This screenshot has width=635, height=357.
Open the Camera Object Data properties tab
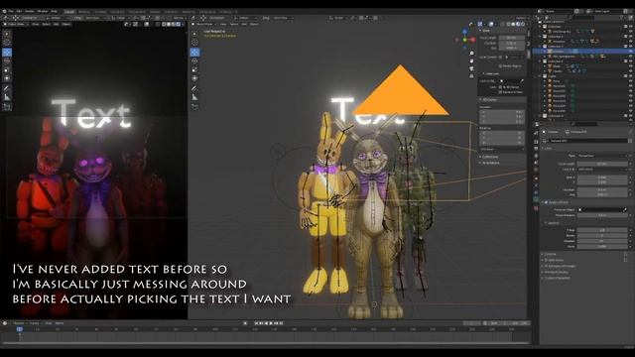[536, 199]
